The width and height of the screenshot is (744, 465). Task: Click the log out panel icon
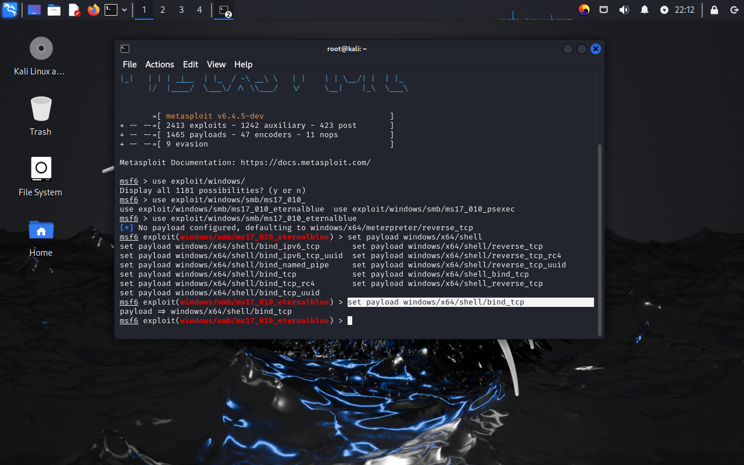point(734,10)
